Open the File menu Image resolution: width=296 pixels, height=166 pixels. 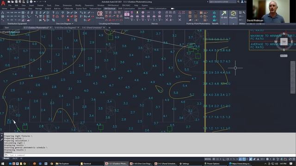(x=10, y=5)
